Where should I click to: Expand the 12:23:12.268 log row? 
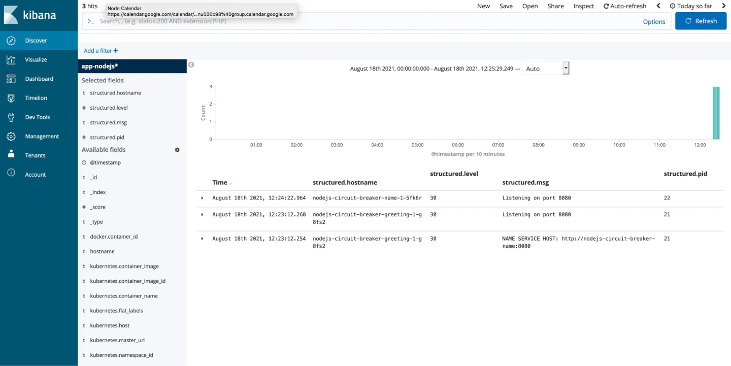coord(203,215)
